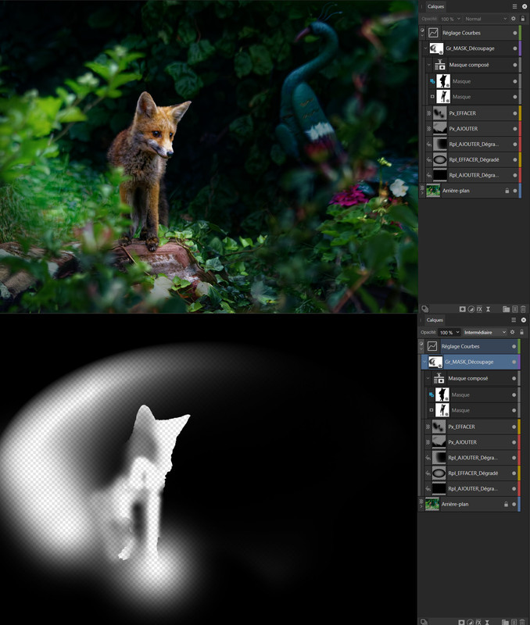Click Masque composé compound-mask icon, upper panel
Image resolution: width=530 pixels, height=625 pixels.
tap(440, 65)
